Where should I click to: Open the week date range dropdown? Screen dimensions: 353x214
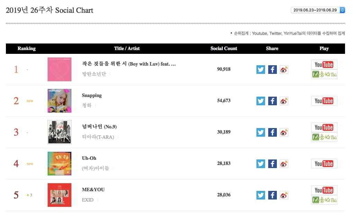(x=318, y=10)
